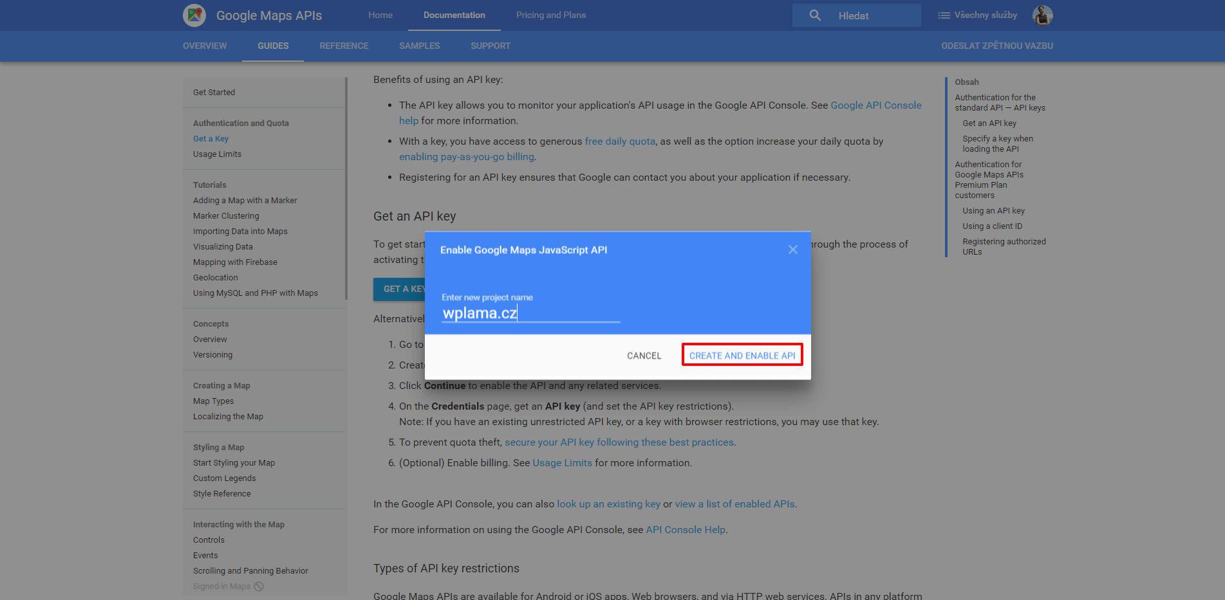Viewport: 1225px width, 600px height.
Task: Open Controls sidebar link
Action: pos(209,540)
